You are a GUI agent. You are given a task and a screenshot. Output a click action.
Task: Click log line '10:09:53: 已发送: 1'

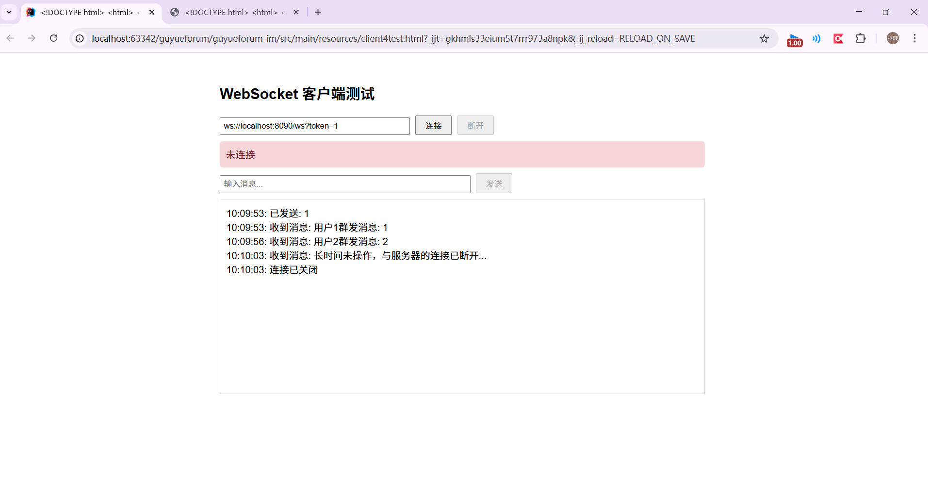click(268, 214)
